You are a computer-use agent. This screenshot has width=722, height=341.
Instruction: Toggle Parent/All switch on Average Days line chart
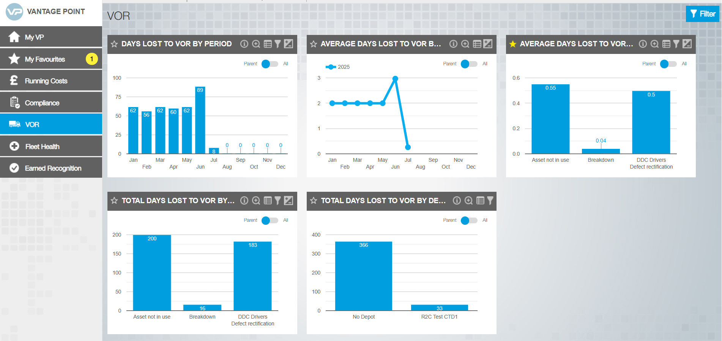[469, 64]
